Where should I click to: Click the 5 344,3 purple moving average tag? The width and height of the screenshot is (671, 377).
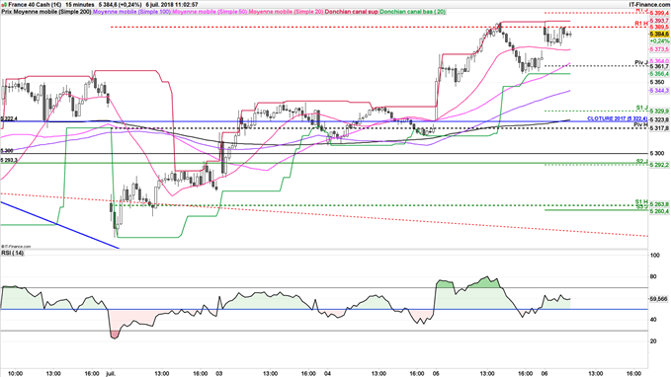point(659,91)
